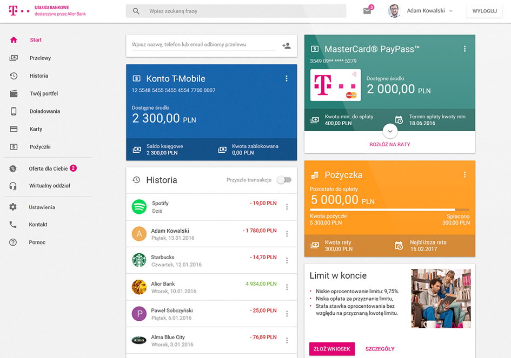Open Ustawienia in the sidebar
Viewport: 511px width, 358px height.
[42, 207]
